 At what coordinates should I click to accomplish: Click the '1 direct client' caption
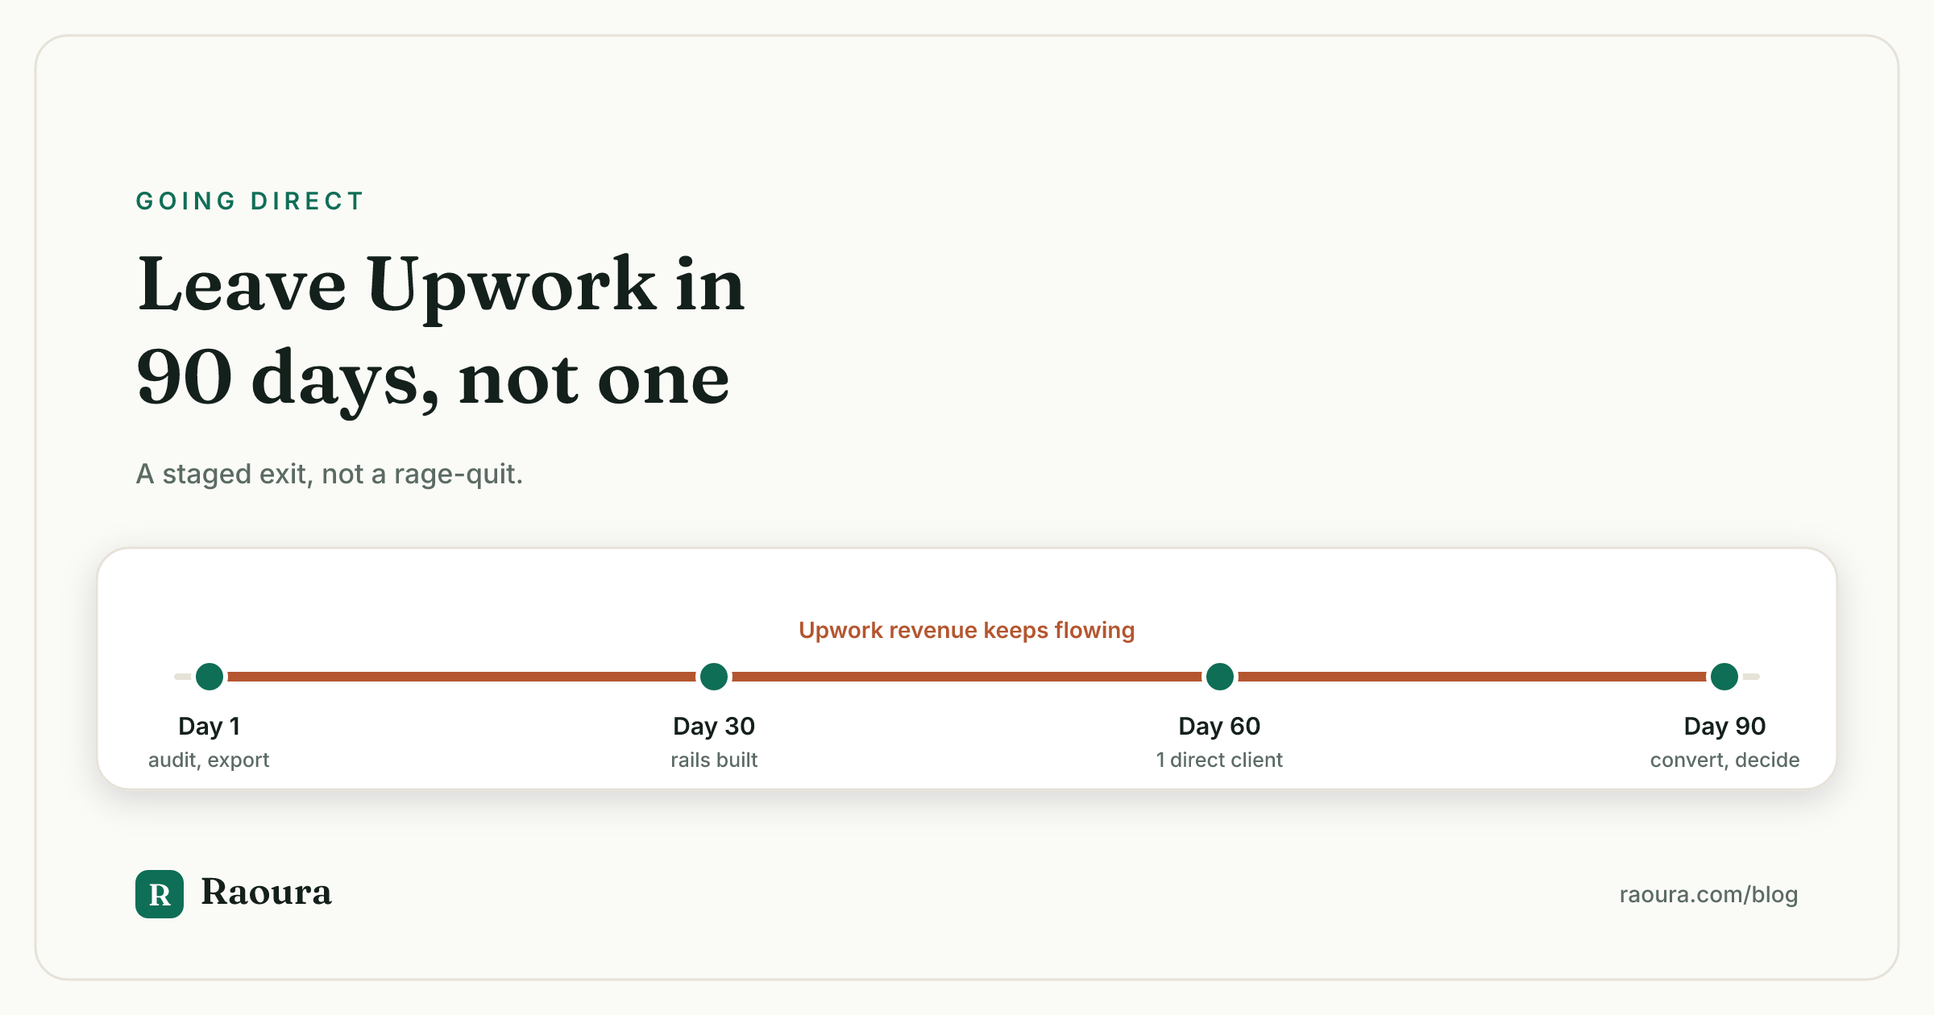point(1219,760)
